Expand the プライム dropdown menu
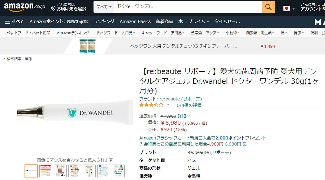This screenshot has height=180, width=325. click(x=198, y=21)
